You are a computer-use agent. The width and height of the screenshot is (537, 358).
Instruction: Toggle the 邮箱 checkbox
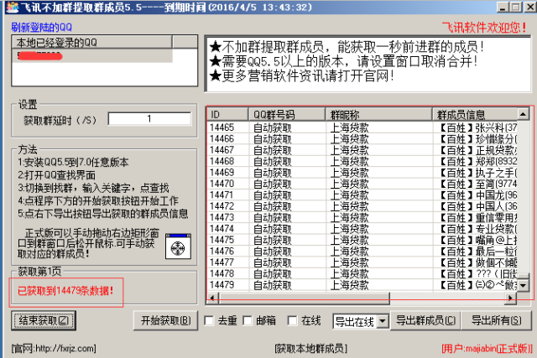[x=248, y=321]
